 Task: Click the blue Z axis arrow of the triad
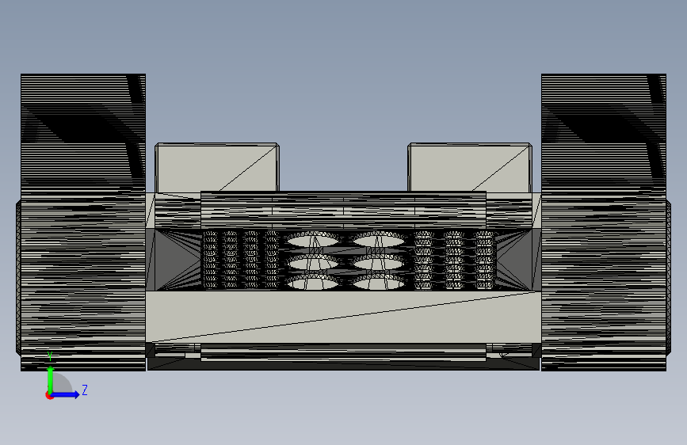(x=66, y=394)
